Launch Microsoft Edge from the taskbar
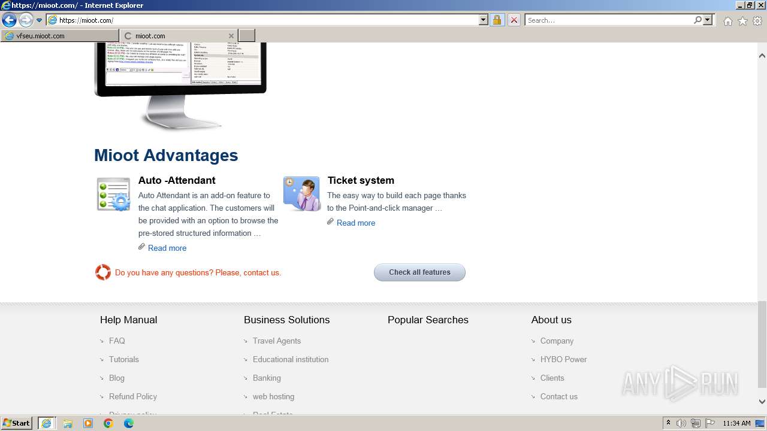Viewport: 767px width, 431px height. 129,423
